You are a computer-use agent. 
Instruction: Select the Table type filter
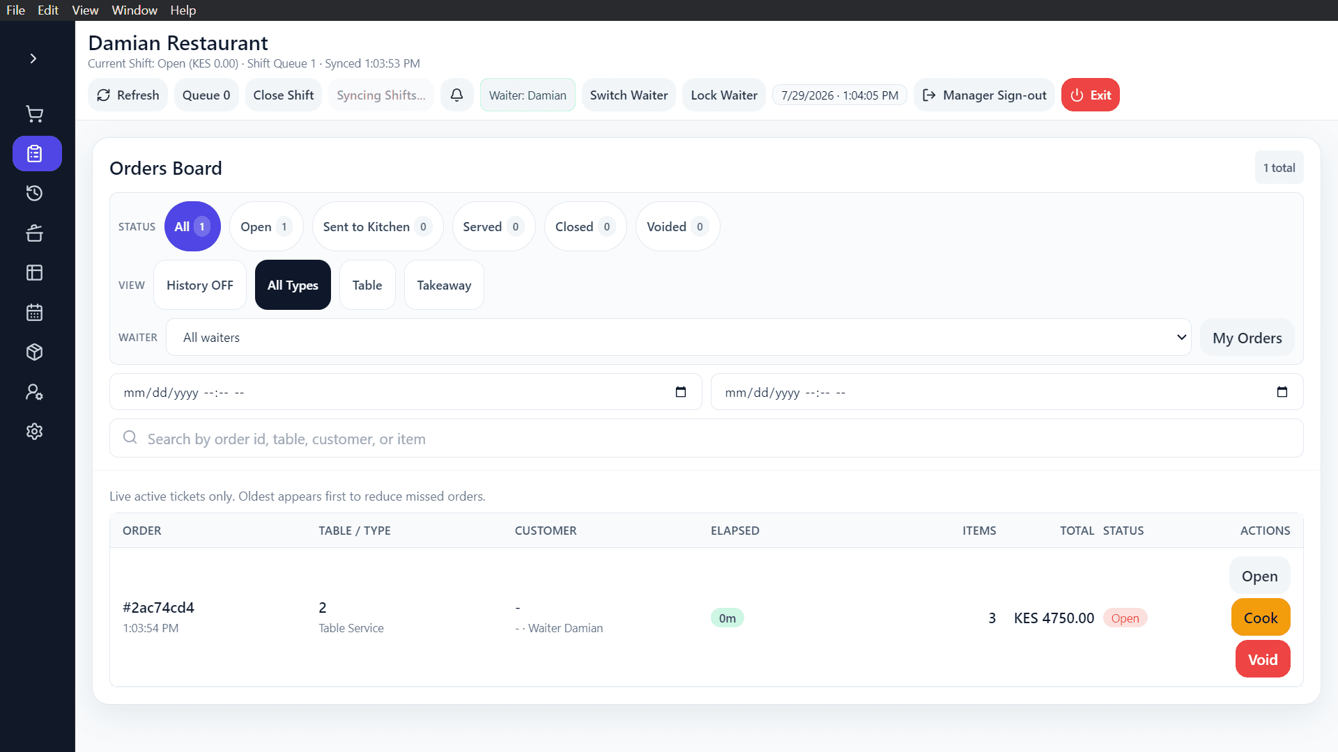[367, 285]
